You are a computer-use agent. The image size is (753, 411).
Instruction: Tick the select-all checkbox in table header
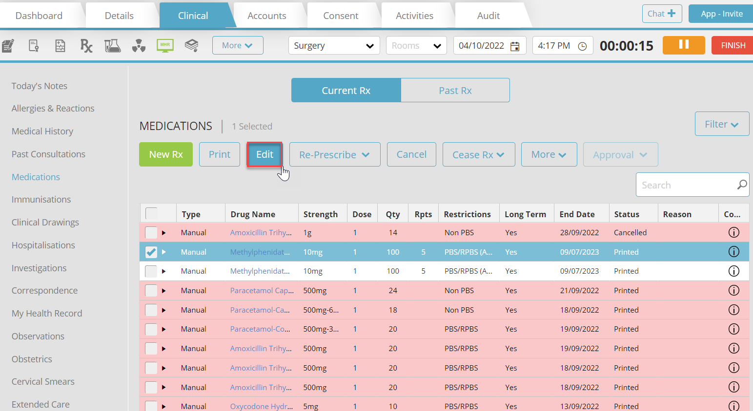(151, 213)
